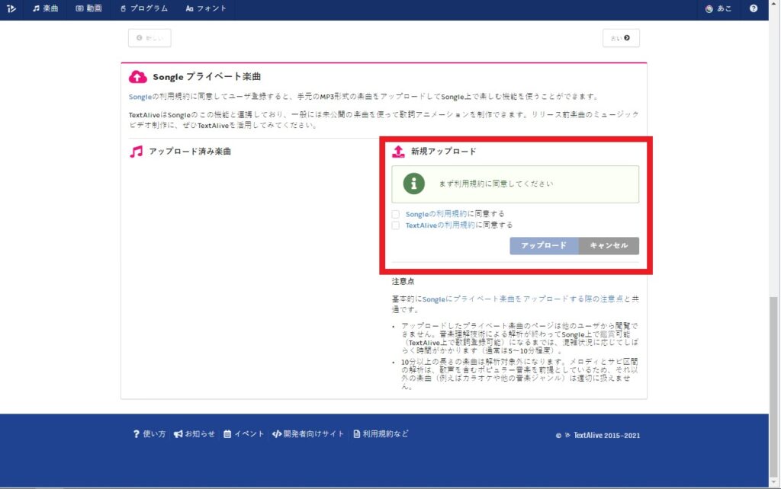Image resolution: width=781 pixels, height=489 pixels.
Task: Open the Songle link in the description text
Action: [x=140, y=97]
